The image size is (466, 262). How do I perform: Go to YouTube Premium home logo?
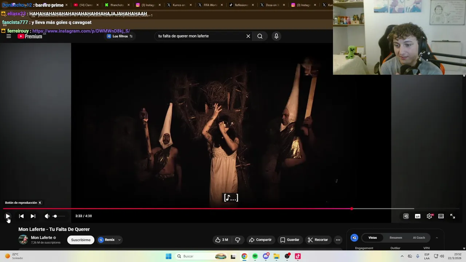30,36
